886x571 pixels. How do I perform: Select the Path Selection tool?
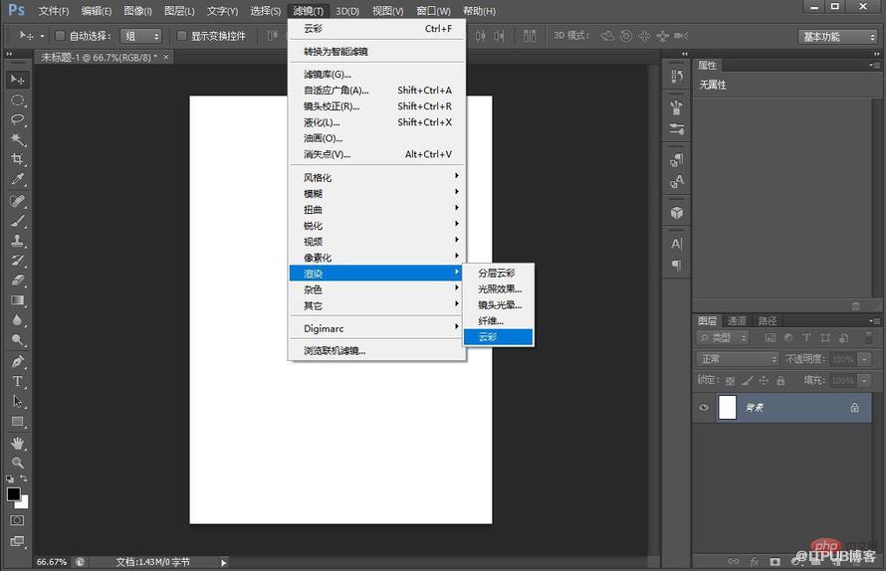tap(18, 402)
